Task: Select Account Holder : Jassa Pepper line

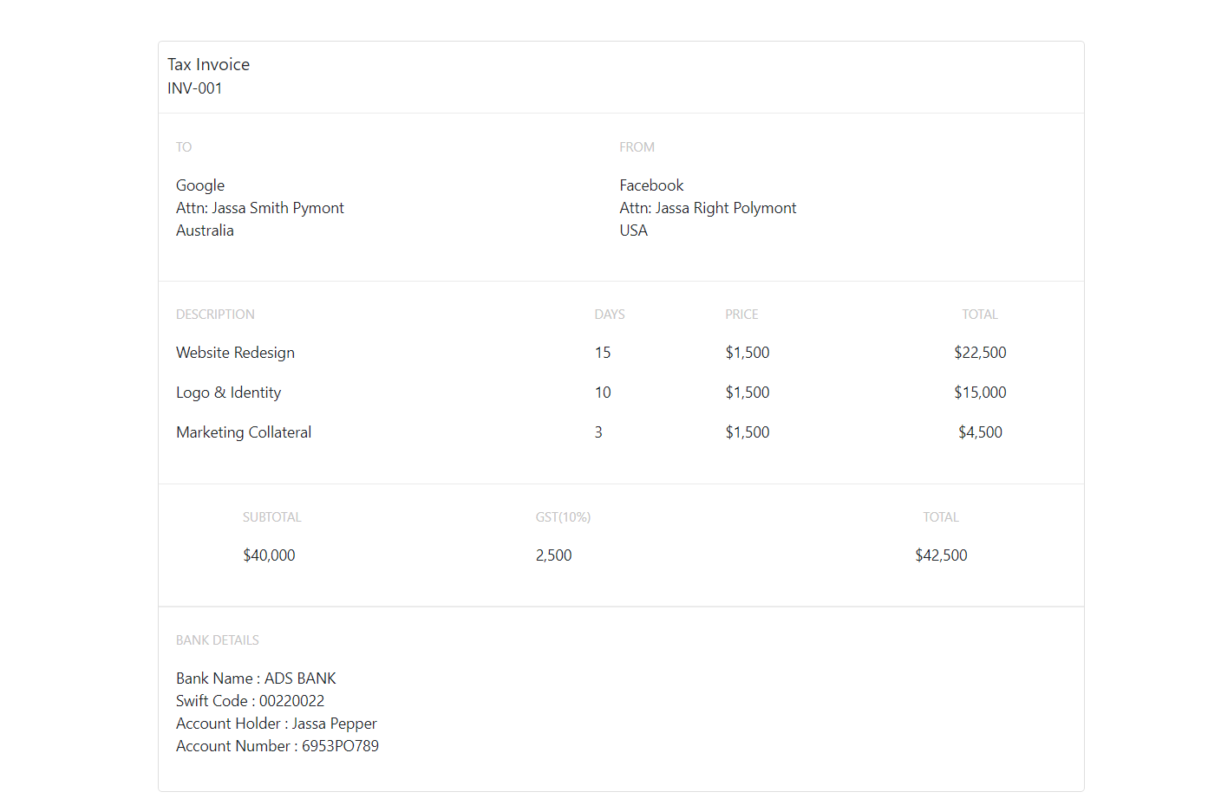Action: [x=276, y=724]
